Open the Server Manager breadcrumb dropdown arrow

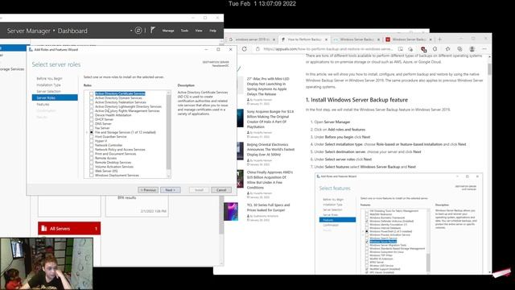(x=131, y=31)
